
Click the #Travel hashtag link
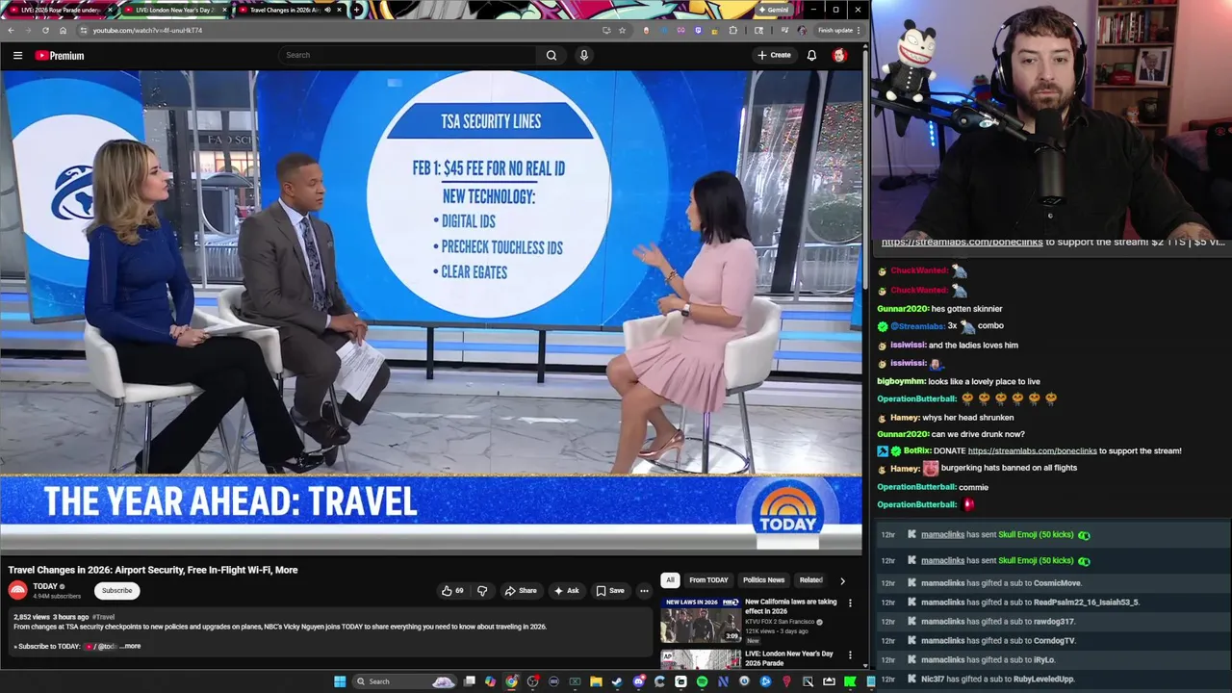pos(103,617)
